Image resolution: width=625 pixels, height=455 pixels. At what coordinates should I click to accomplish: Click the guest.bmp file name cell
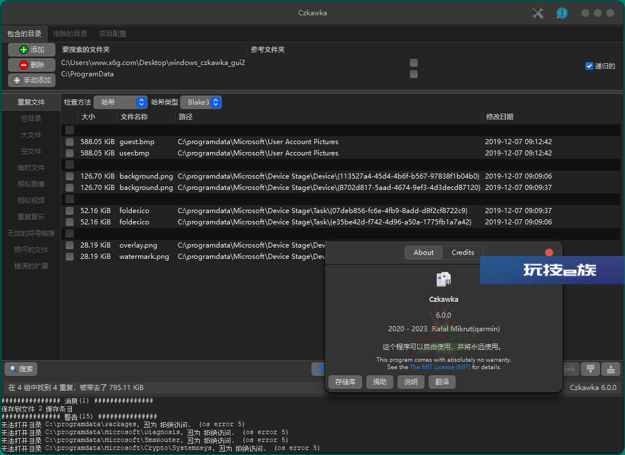pyautogui.click(x=137, y=142)
